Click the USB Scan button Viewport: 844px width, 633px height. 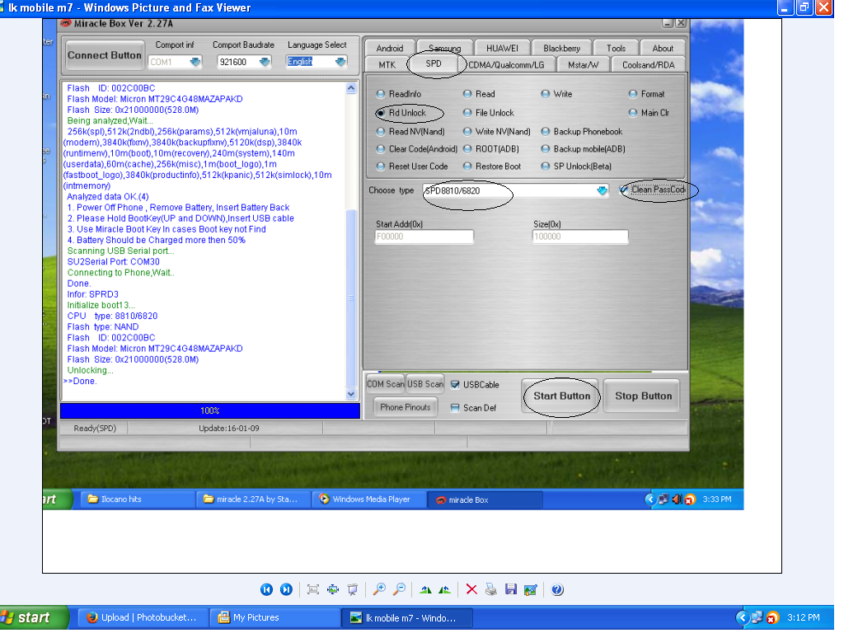[x=425, y=384]
